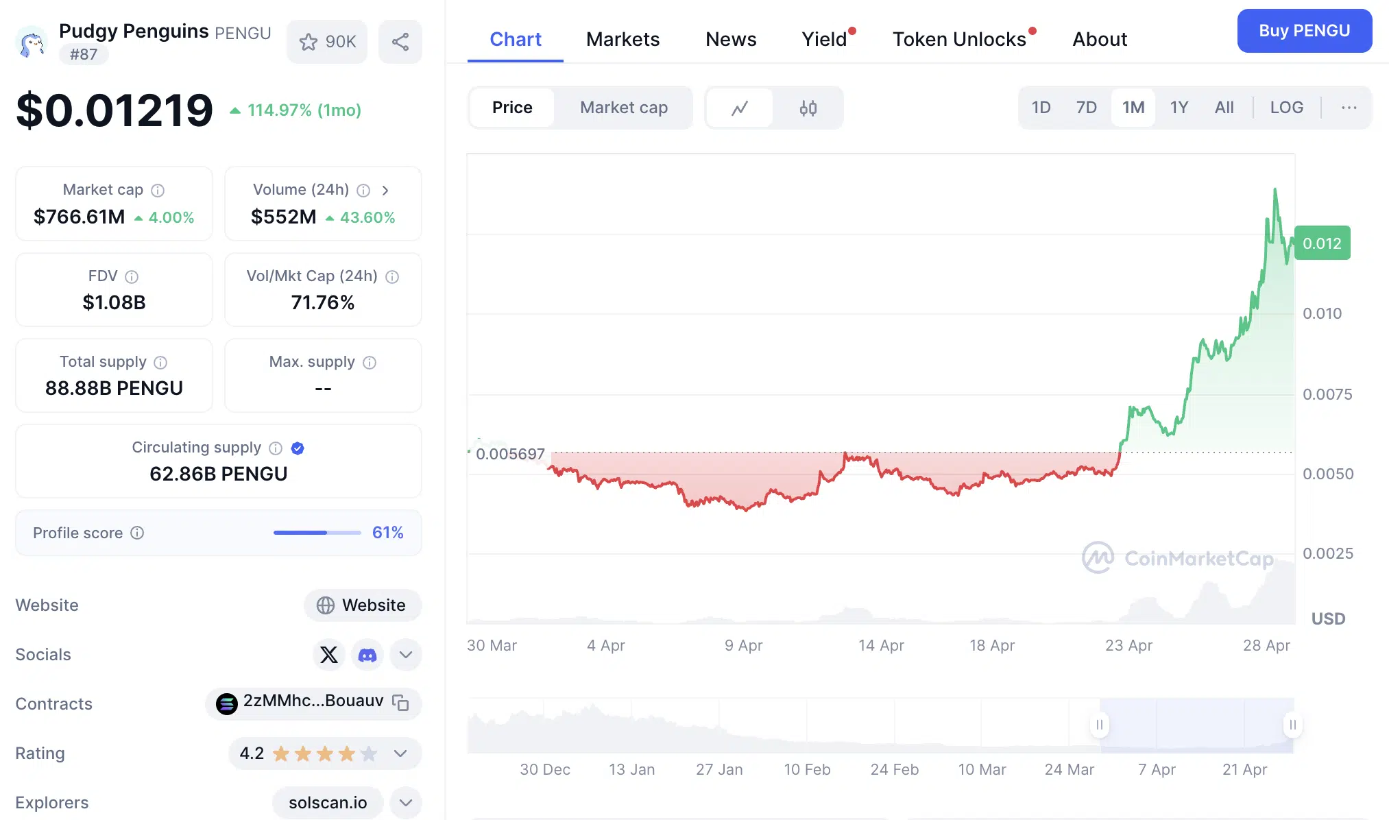The width and height of the screenshot is (1389, 820).
Task: Click the Max. supply info icon
Action: (370, 362)
